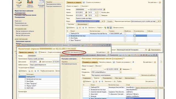Click the horizontal scrollbar under participants table
Image resolution: width=176 pixels, height=99 pixels.
[x=113, y=44]
